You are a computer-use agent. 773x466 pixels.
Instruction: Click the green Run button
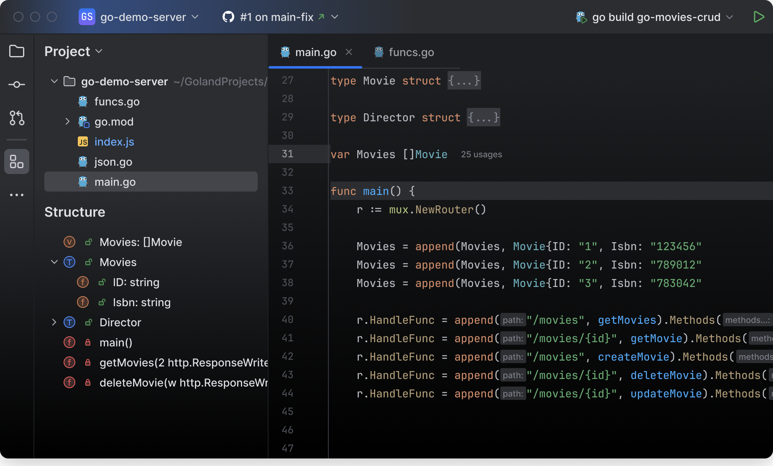point(758,17)
